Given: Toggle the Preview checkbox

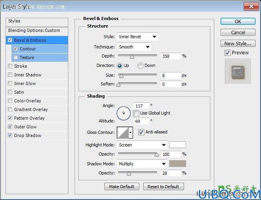Looking at the screenshot, I should pyautogui.click(x=228, y=53).
